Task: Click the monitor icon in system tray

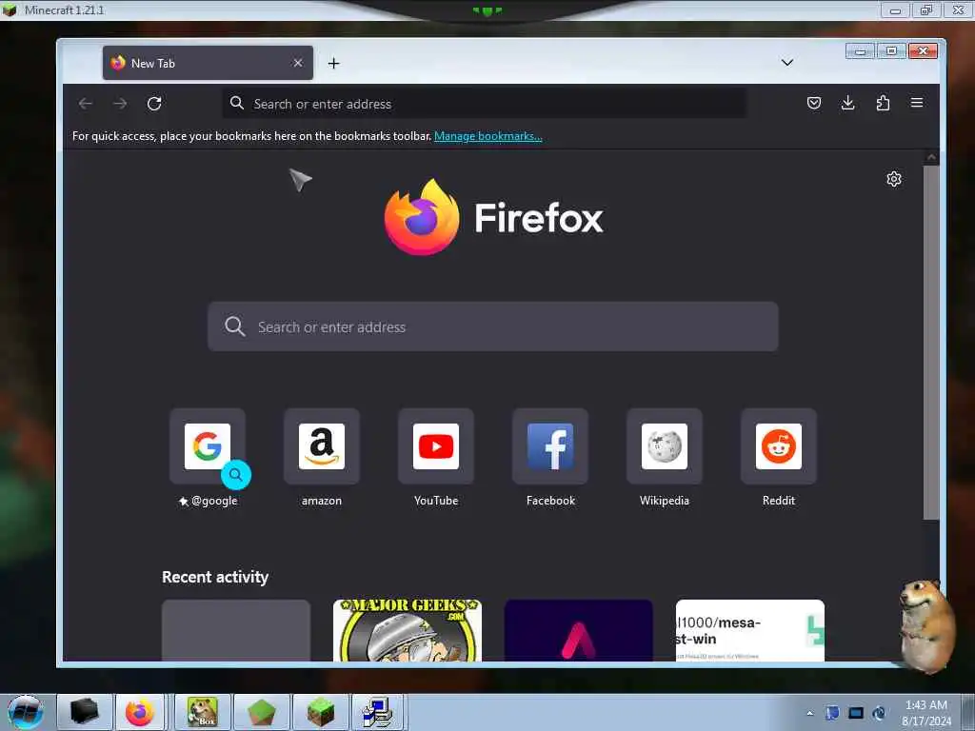Action: 856,713
